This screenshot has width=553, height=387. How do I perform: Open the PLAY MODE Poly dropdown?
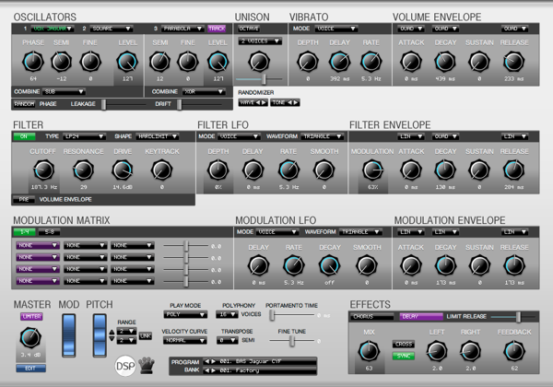coord(185,314)
